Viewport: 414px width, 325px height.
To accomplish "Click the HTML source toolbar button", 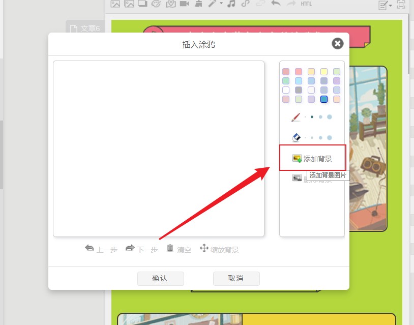I will tap(306, 4).
